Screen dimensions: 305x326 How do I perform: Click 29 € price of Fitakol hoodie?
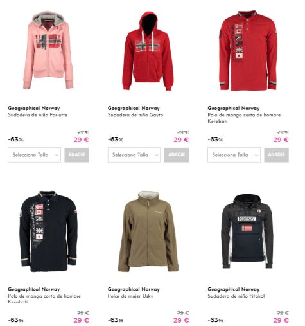pos(281,320)
